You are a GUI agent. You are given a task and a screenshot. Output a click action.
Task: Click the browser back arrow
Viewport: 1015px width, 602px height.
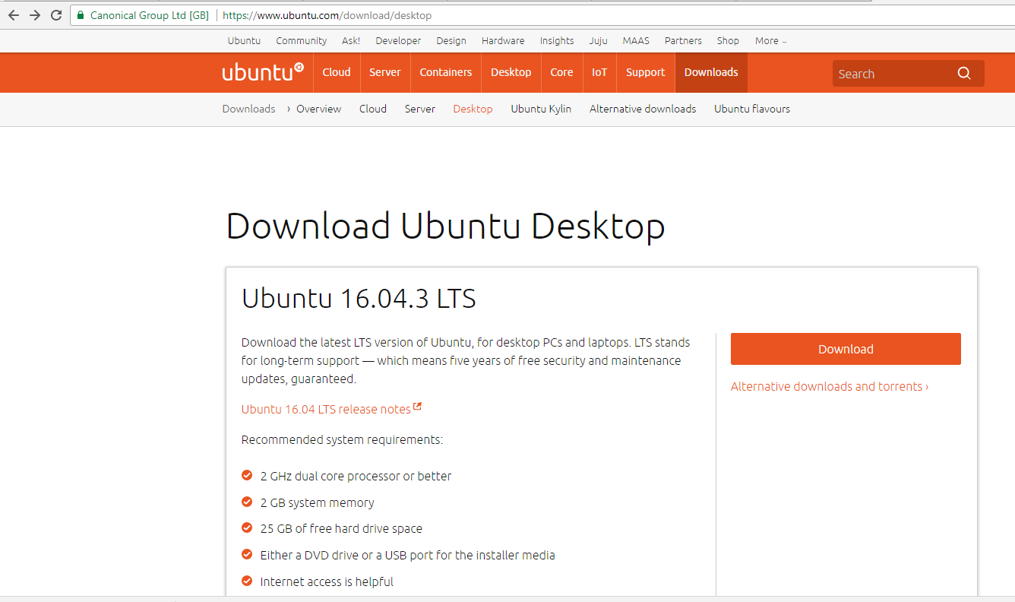click(13, 15)
